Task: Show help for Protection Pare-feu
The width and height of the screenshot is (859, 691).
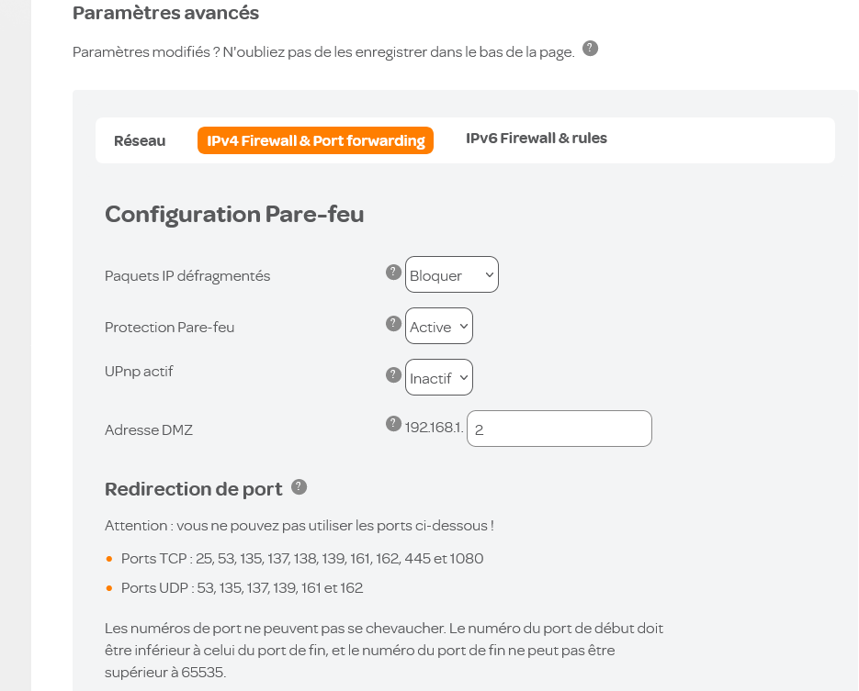Action: 393,323
